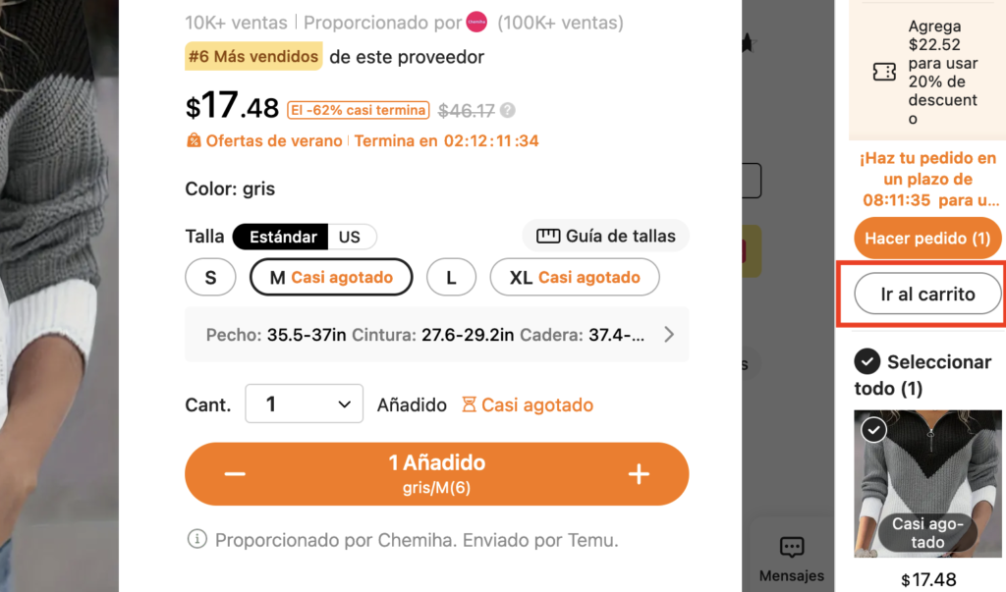
Task: Click the Ofertas de verano bag icon
Action: coord(194,140)
